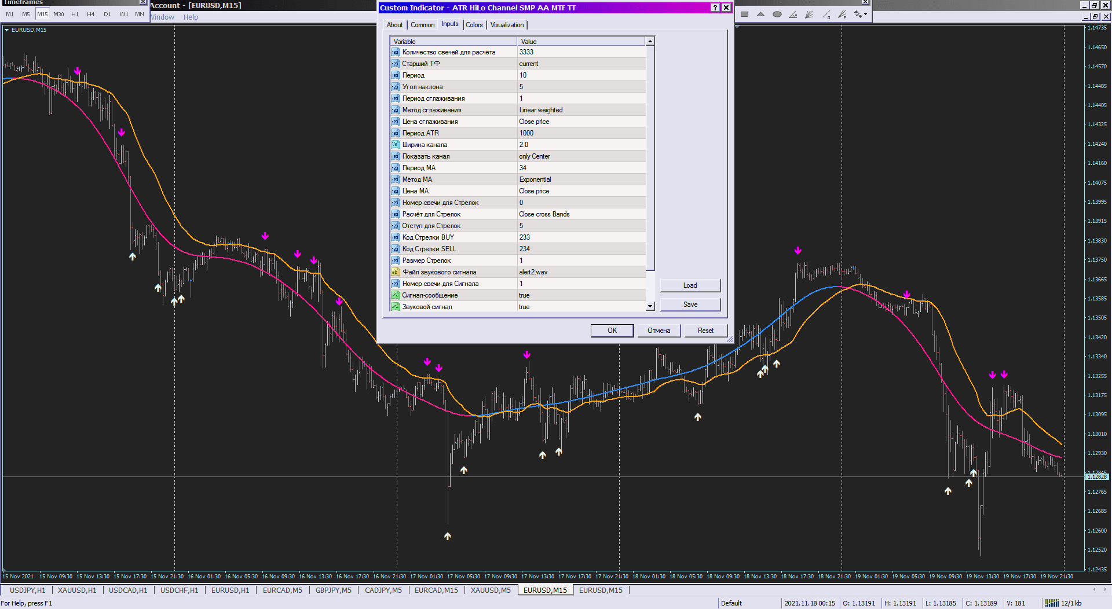Switch chart to H4 timeframe
The width and height of the screenshot is (1112, 609).
tap(91, 14)
